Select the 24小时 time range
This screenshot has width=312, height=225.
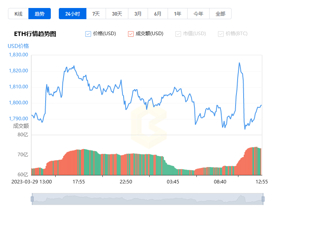pyautogui.click(x=73, y=14)
